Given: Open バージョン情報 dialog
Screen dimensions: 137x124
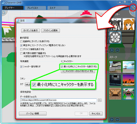Looking at the screenshot, I should 33,114.
